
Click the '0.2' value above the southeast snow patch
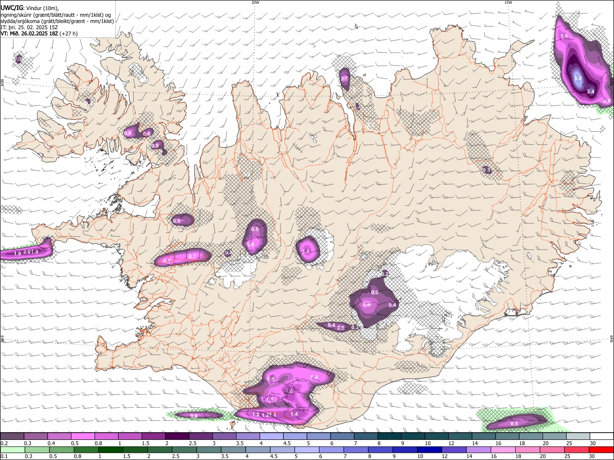point(384,274)
